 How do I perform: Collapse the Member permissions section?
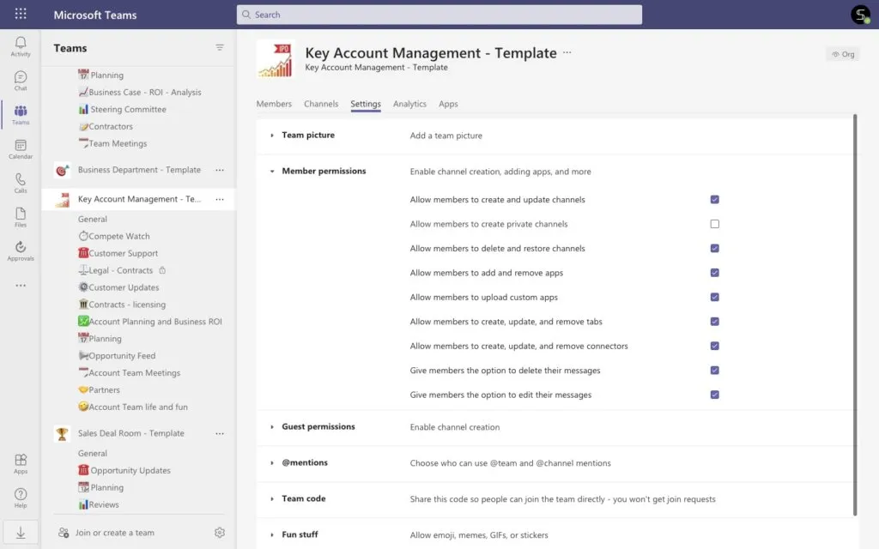[272, 172]
